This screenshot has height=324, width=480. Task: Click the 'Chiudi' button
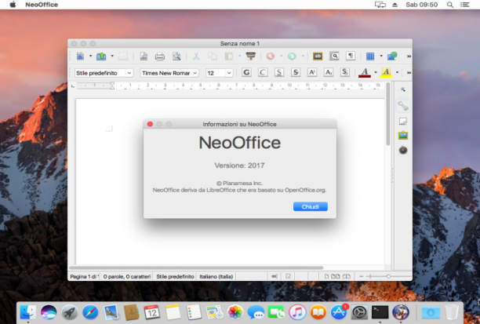[311, 206]
